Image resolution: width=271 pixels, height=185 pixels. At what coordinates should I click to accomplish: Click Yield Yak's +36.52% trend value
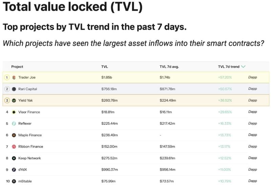click(225, 100)
